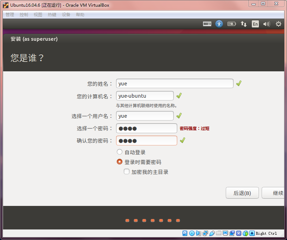Enable encrypt my home folder checkbox
Viewport: 287px width, 240px height.
coord(127,171)
